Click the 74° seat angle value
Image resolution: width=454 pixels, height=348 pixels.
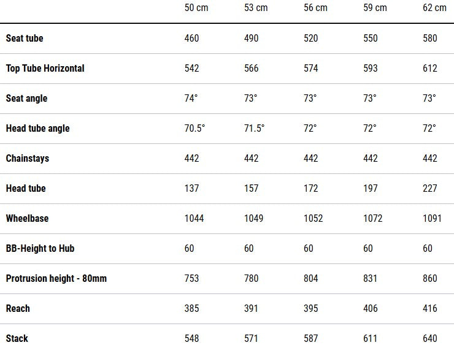[x=191, y=98]
